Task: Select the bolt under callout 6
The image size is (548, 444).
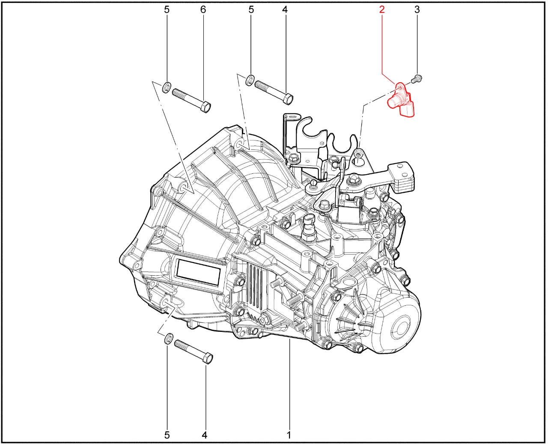Action: pyautogui.click(x=191, y=99)
